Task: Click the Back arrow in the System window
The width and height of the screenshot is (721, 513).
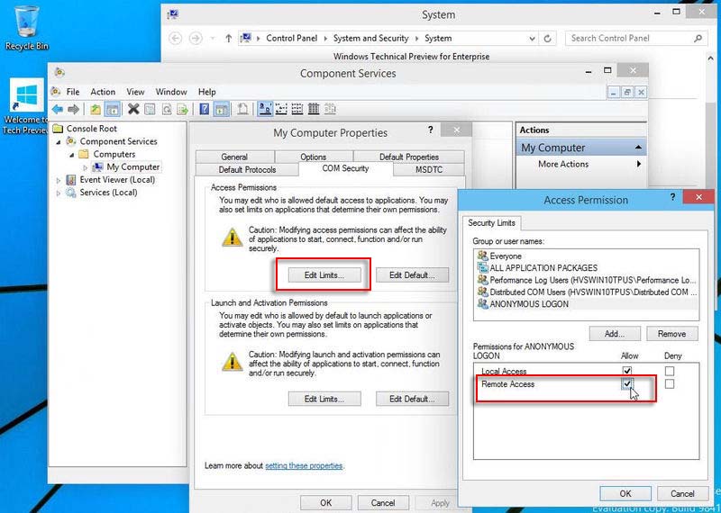Action: (x=175, y=38)
